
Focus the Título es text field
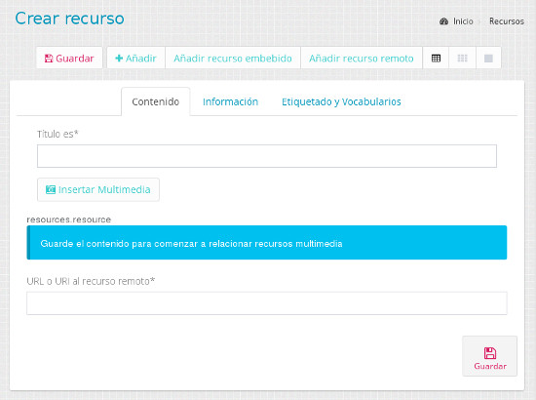[267, 156]
